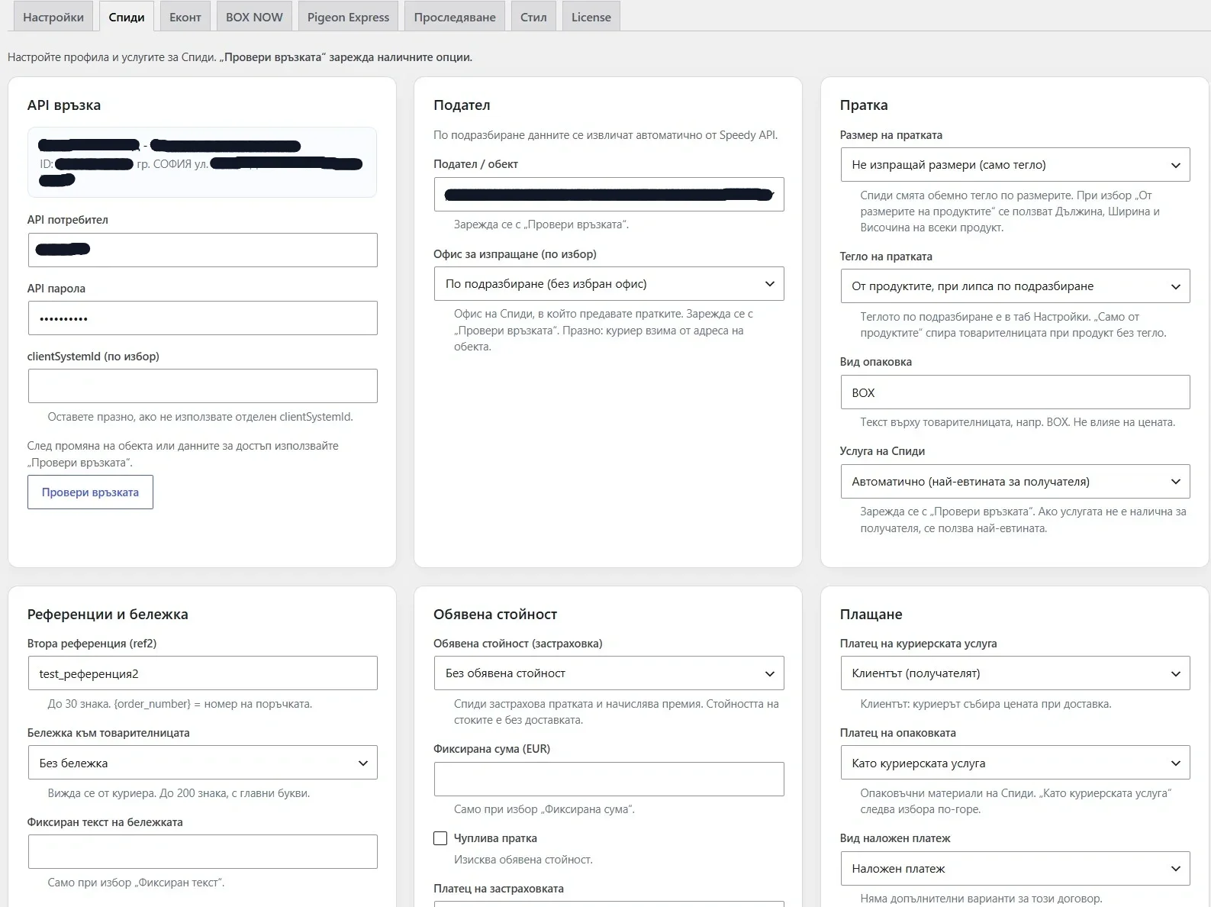Go to the Pigeon Express tab

(348, 17)
